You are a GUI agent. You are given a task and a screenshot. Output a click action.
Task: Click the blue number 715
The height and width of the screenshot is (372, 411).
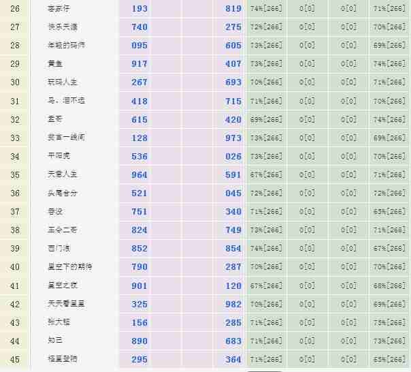tap(233, 101)
